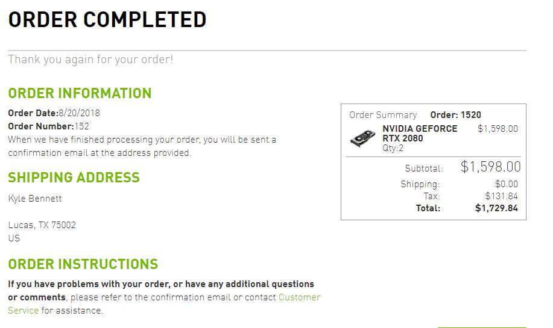Select the ORDER INFORMATION heading

pyautogui.click(x=80, y=93)
